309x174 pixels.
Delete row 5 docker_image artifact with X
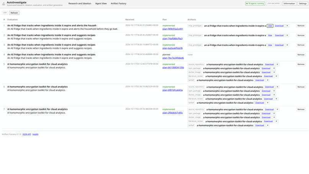coord(274,72)
